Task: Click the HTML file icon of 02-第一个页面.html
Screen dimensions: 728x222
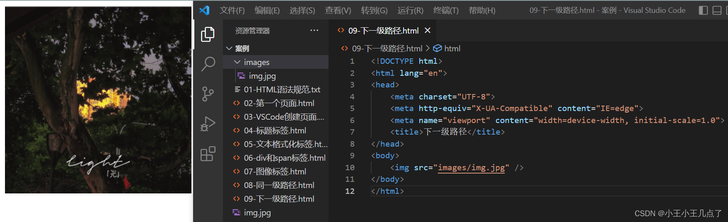Action: pos(237,103)
